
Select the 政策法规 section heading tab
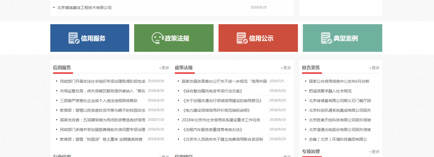(x=184, y=67)
